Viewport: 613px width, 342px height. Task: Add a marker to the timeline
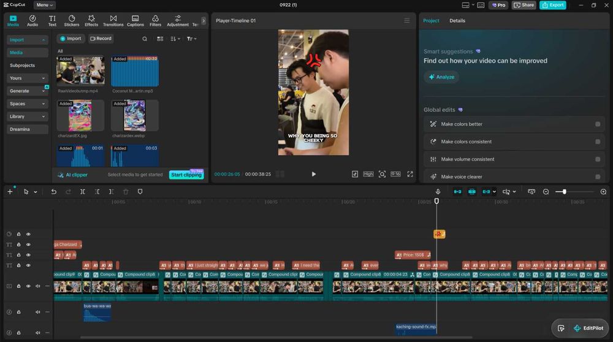[x=140, y=191]
